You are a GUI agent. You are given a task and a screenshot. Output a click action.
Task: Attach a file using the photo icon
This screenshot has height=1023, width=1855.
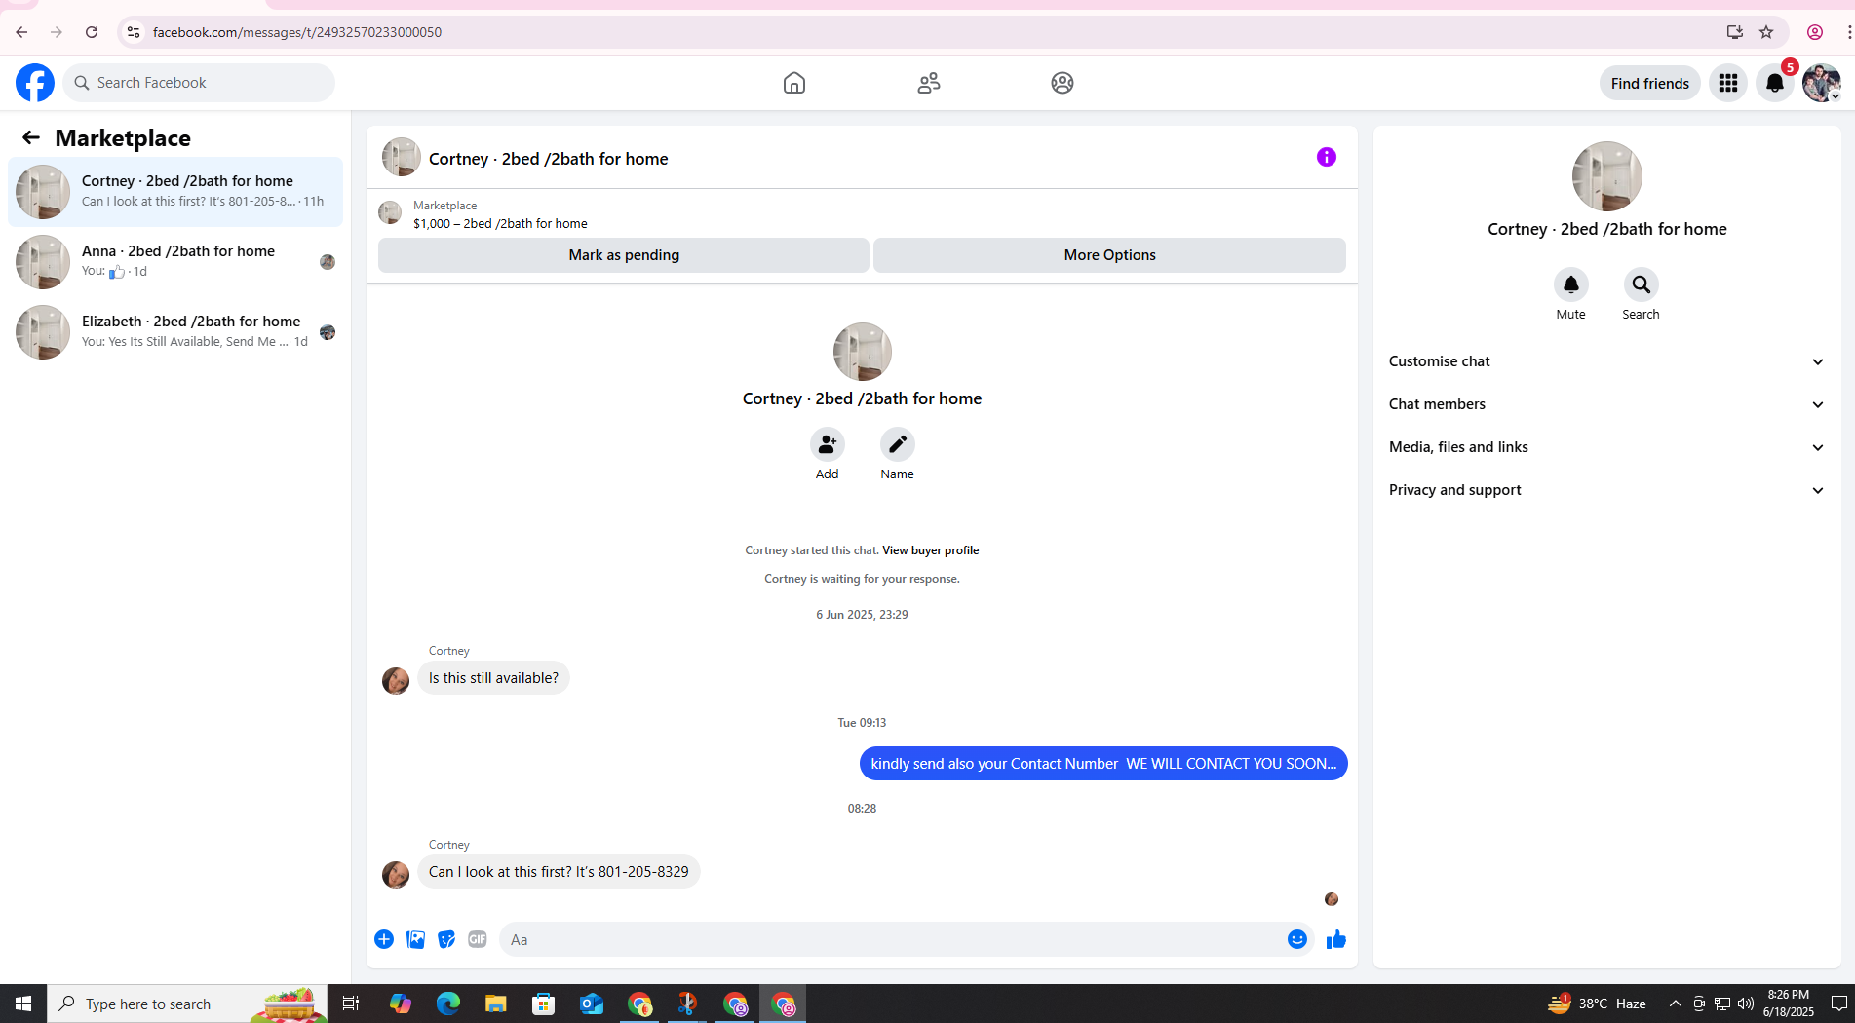coord(415,939)
